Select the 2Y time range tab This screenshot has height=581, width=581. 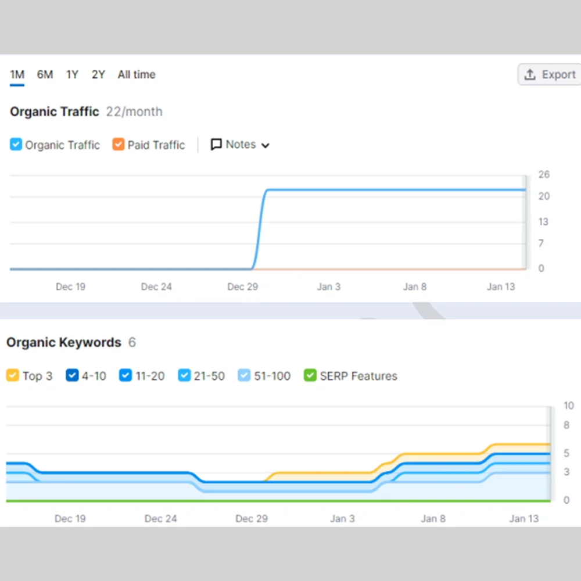(x=98, y=75)
